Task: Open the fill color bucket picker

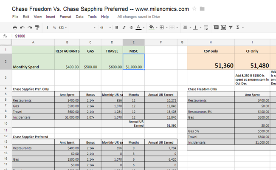Action: point(152,27)
